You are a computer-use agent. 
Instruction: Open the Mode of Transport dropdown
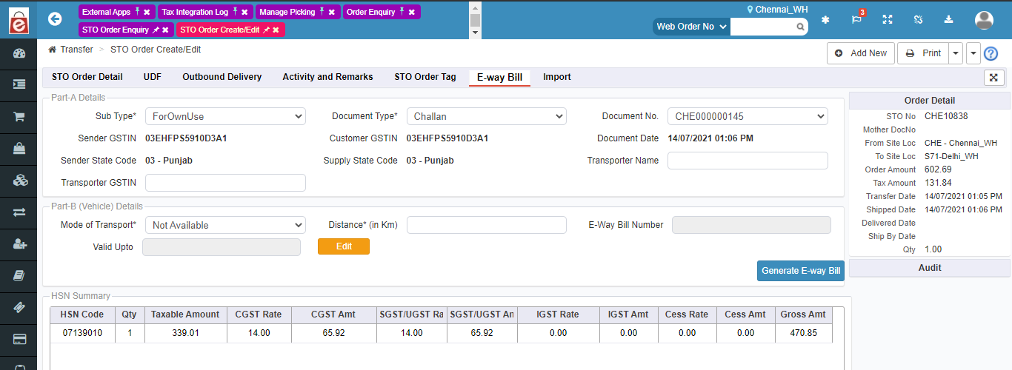225,225
